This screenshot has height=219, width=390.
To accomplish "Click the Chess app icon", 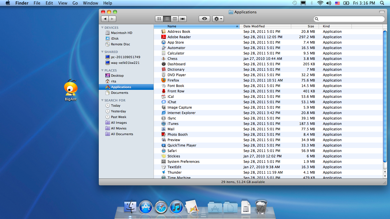I will pyautogui.click(x=164, y=59).
